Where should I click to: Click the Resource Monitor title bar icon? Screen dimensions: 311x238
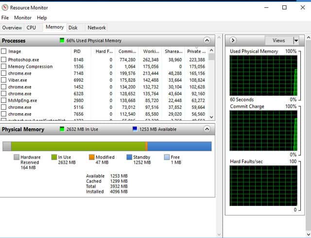coord(5,7)
